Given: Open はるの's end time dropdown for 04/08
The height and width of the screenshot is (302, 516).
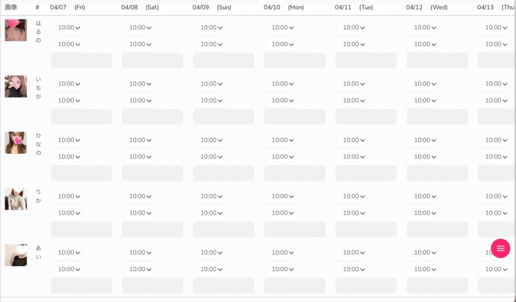Looking at the screenshot, I should coord(138,44).
